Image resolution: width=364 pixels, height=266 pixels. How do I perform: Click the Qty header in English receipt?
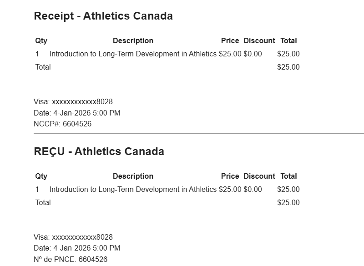point(41,40)
